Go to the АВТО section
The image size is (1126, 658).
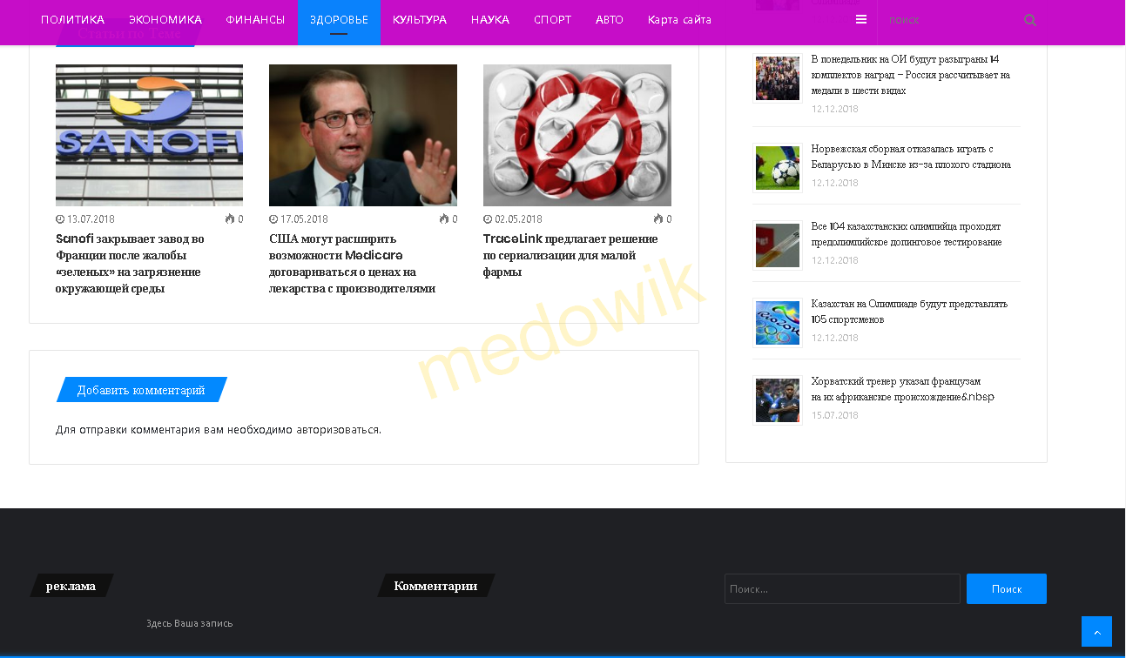[610, 19]
